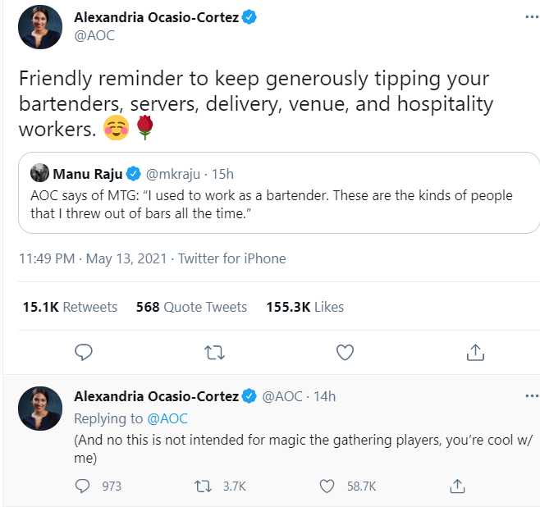Reply to the main AOC tweet
540x507 pixels.
pyautogui.click(x=83, y=352)
